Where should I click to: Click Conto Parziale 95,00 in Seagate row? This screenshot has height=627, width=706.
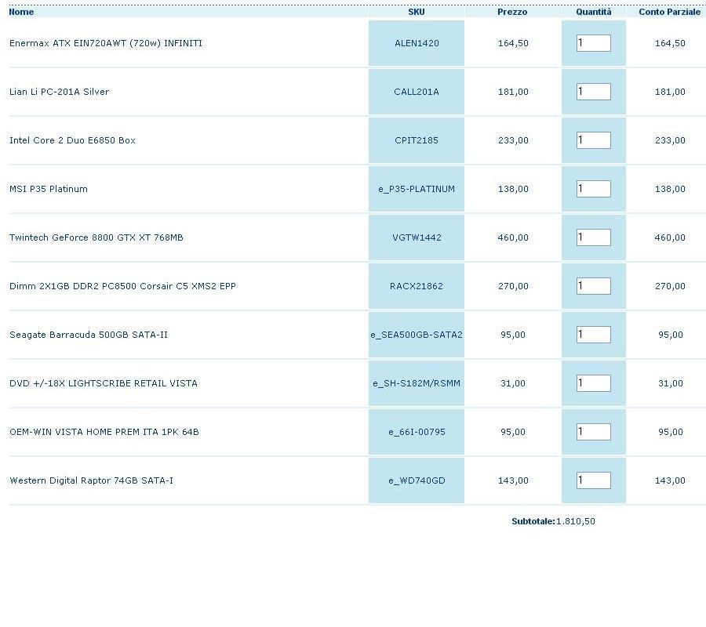tap(671, 335)
